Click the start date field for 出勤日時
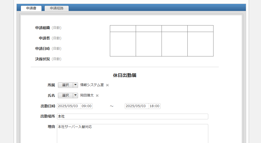The image size is (261, 143). (69, 106)
